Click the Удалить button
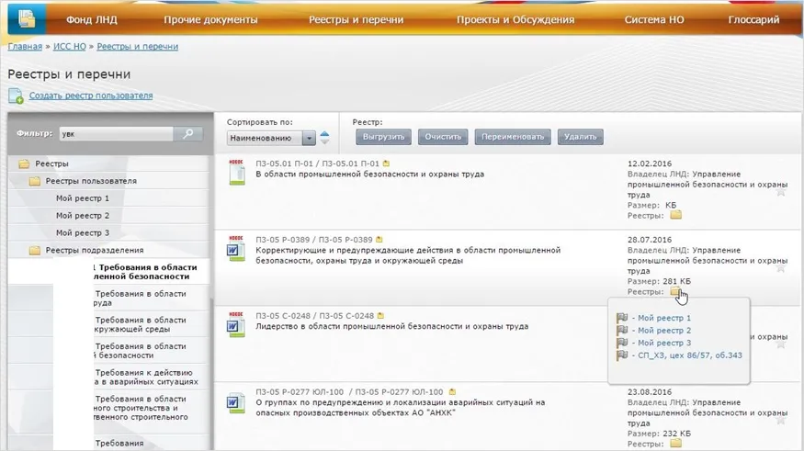 pos(580,137)
